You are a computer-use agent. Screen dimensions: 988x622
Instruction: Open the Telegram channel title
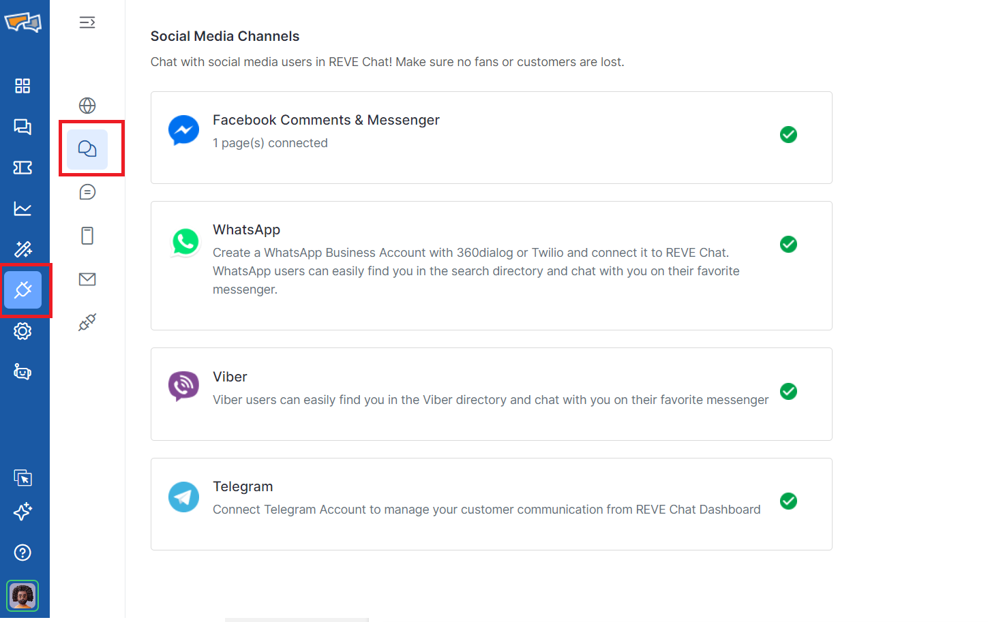tap(243, 486)
